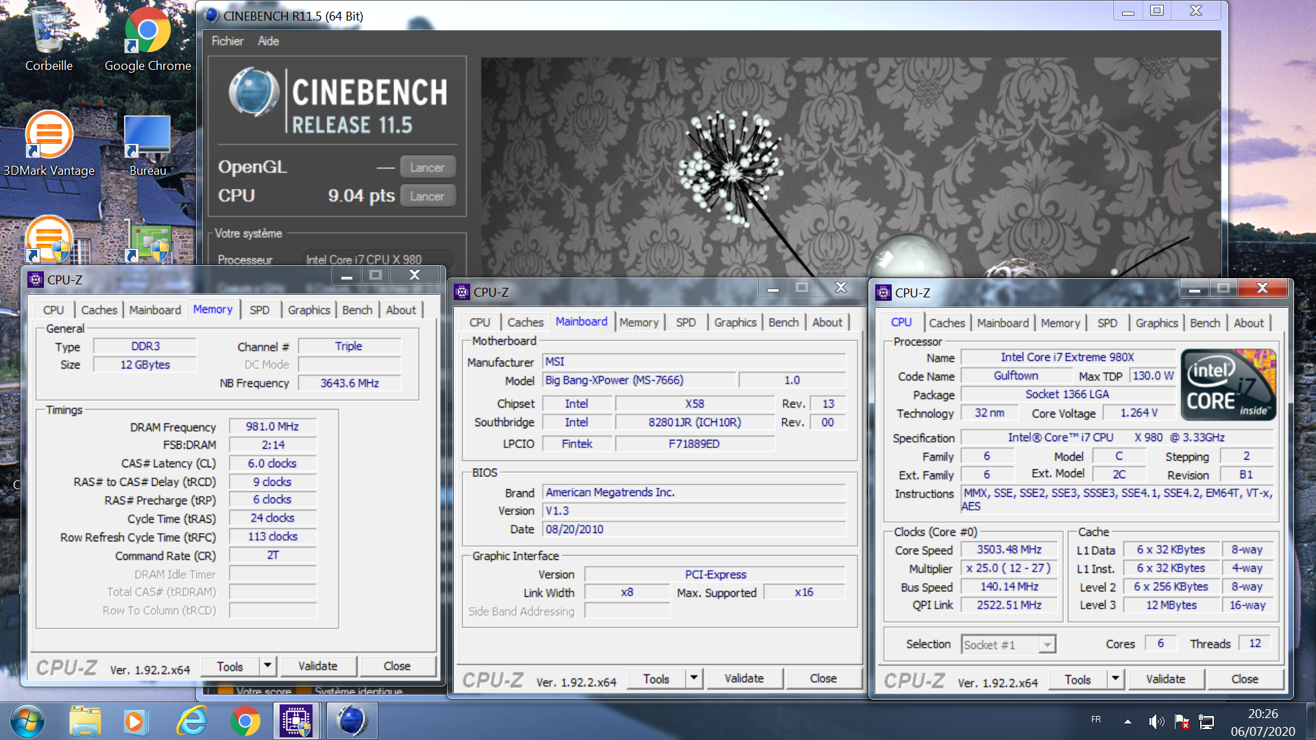Open the Google Chrome desktop shortcut
The width and height of the screenshot is (1316, 740).
(x=147, y=38)
